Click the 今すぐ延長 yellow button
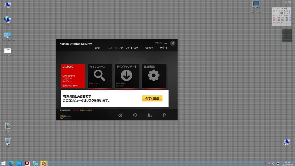Screen dimensions: 295x166 click(152, 99)
